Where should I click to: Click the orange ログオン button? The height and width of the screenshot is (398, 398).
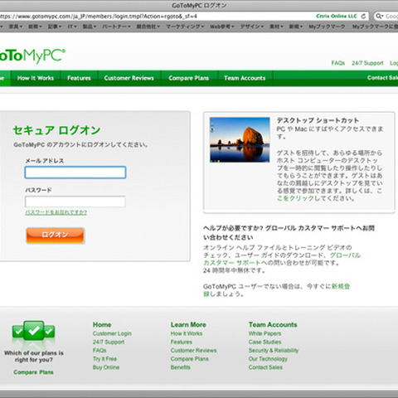click(x=56, y=235)
